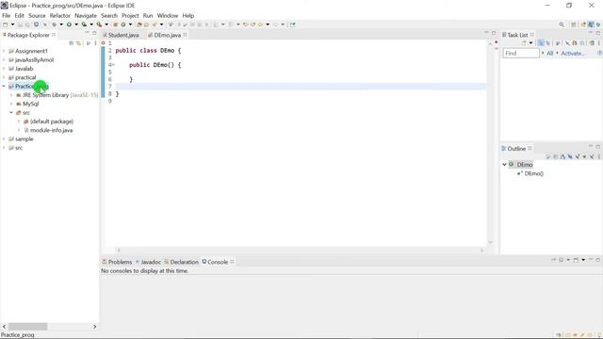
Task: Open the Refactor menu
Action: (60, 16)
